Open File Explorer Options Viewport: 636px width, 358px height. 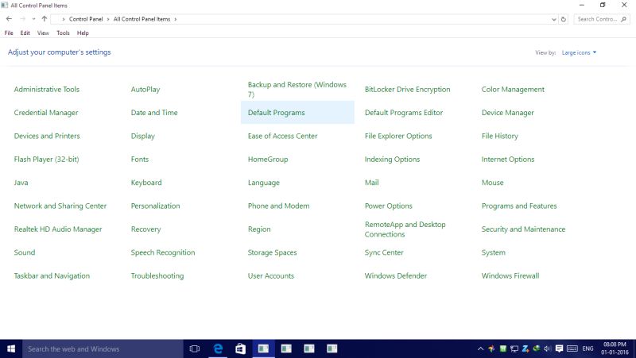[x=398, y=136]
